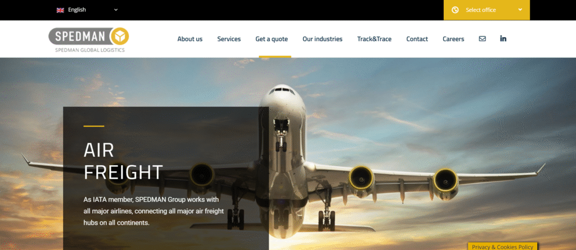Select the English language label

(76, 10)
